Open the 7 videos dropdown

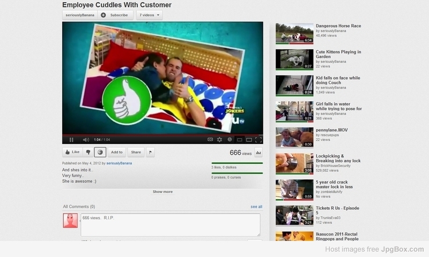pyautogui.click(x=150, y=15)
